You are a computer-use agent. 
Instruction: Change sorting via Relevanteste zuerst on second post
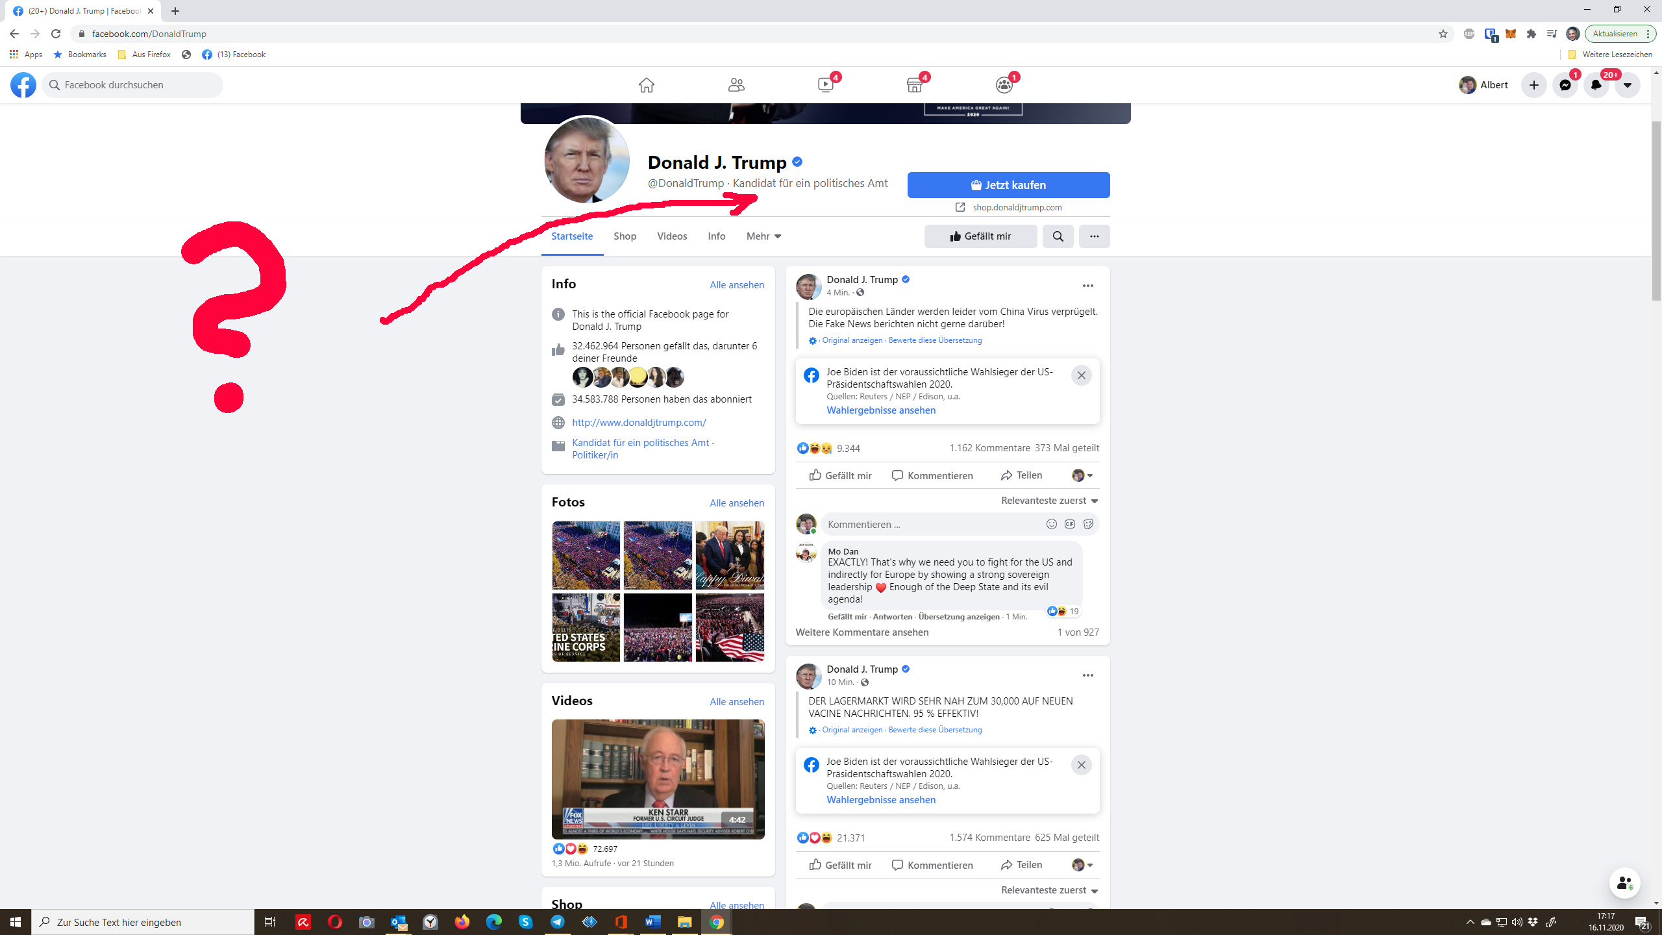1050,890
